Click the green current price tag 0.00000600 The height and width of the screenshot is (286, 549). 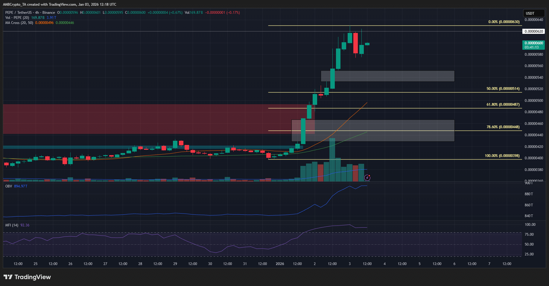(533, 43)
